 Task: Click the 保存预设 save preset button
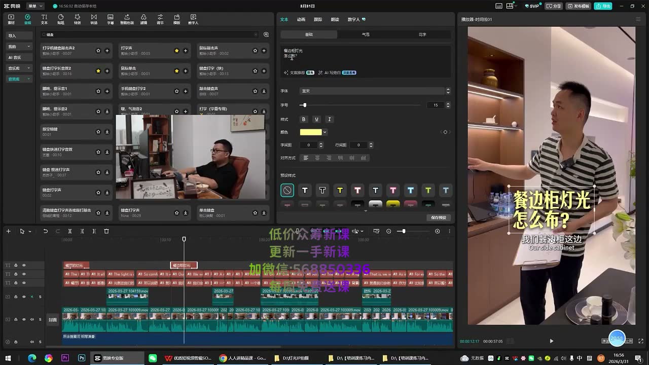439,217
